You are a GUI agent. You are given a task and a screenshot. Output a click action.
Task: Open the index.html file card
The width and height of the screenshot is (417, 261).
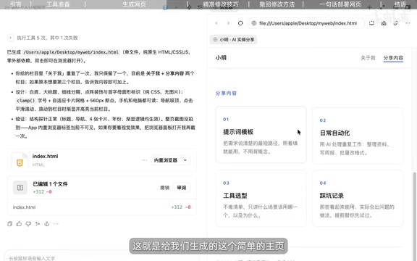coord(101,159)
